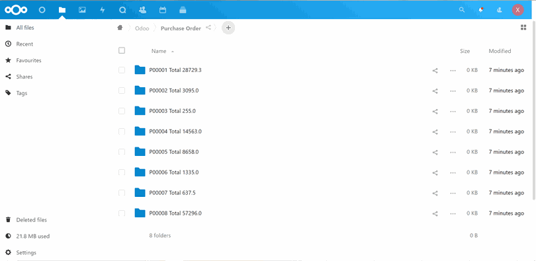The width and height of the screenshot is (536, 261).
Task: Click the share icon for P00003
Action: (x=435, y=112)
